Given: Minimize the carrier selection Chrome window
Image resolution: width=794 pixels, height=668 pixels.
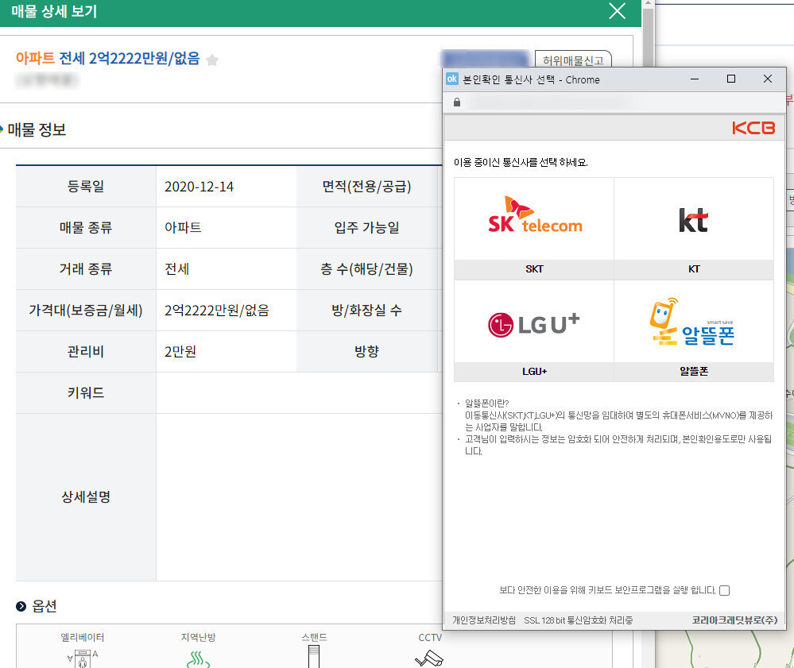Looking at the screenshot, I should [694, 79].
